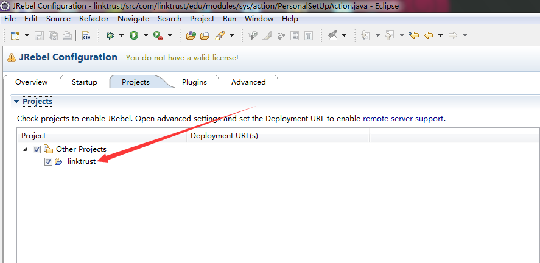Click the Print icon
Image resolution: width=540 pixels, height=263 pixels.
pyautogui.click(x=68, y=35)
